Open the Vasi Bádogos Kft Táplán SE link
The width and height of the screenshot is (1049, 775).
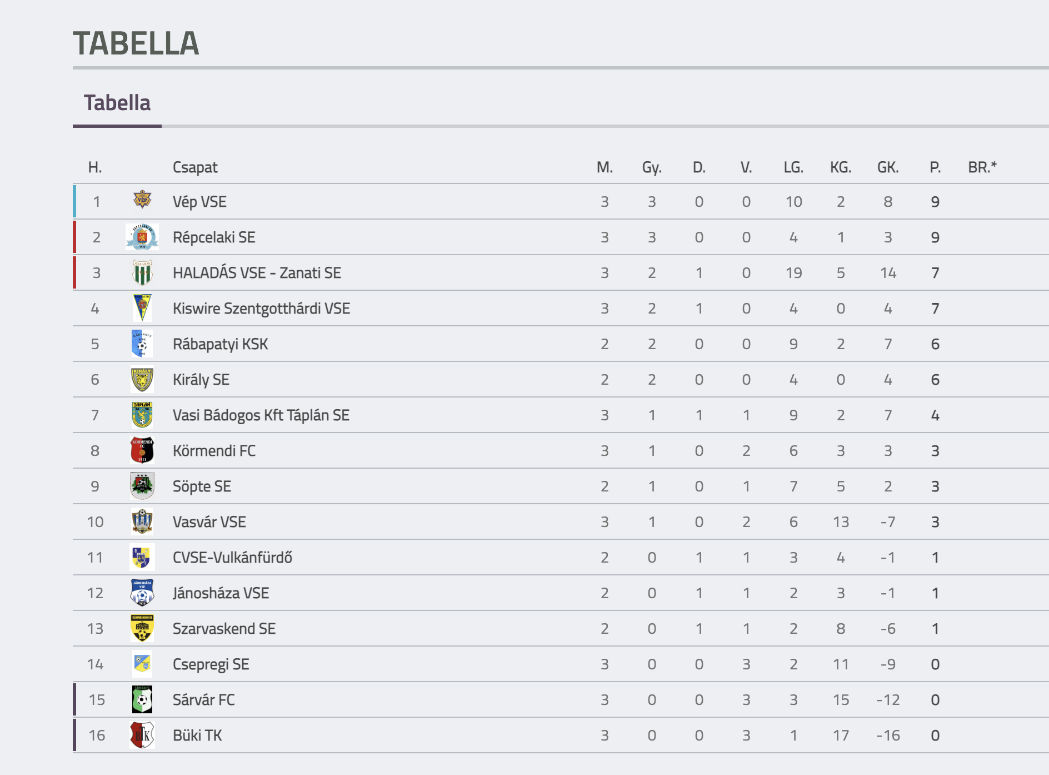[x=261, y=415]
